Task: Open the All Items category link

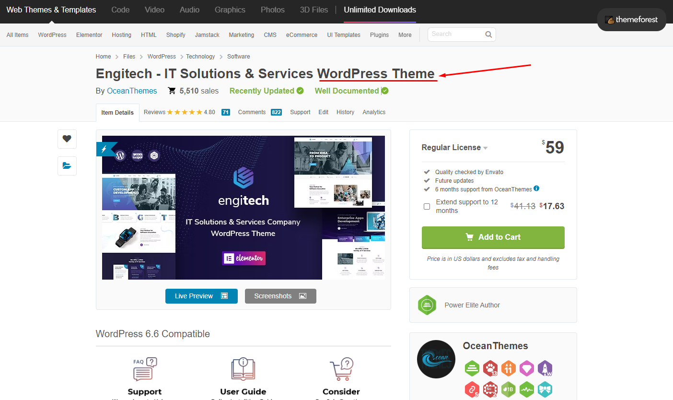Action: click(18, 35)
